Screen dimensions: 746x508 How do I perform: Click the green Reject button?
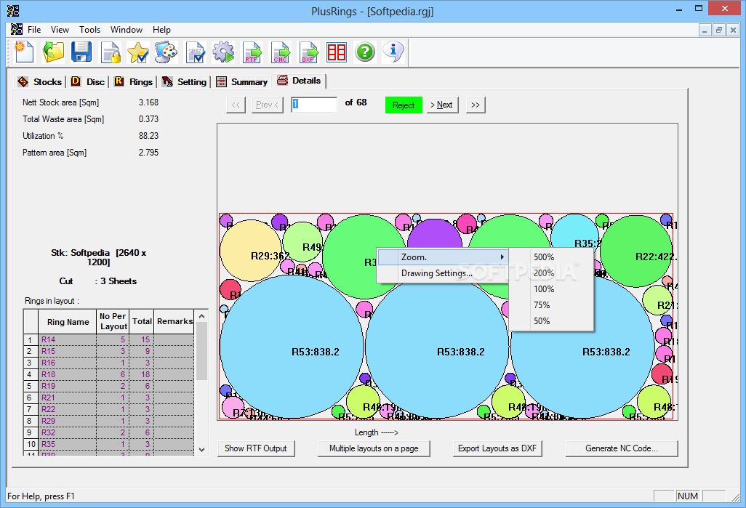pyautogui.click(x=404, y=105)
